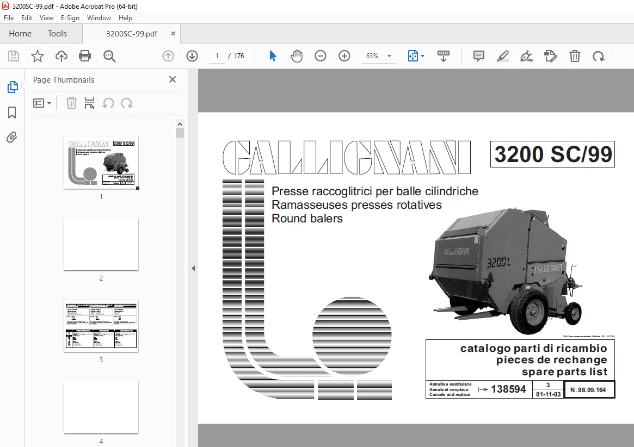Delete selected thumbnail pages
This screenshot has width=634, height=447.
pyautogui.click(x=71, y=103)
